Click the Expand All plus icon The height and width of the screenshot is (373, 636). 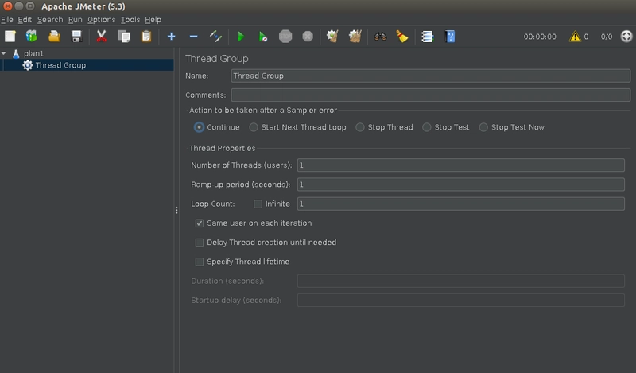[171, 37]
